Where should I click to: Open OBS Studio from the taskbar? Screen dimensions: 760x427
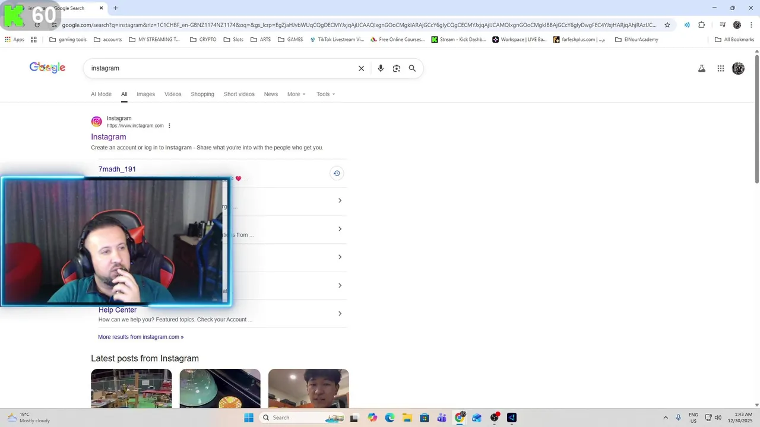pyautogui.click(x=495, y=418)
